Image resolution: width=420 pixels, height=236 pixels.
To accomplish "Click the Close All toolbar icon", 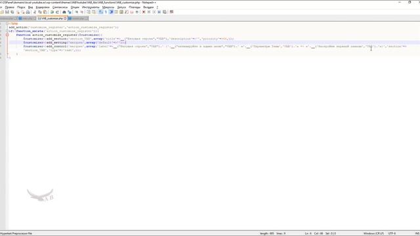I will tap(23, 12).
